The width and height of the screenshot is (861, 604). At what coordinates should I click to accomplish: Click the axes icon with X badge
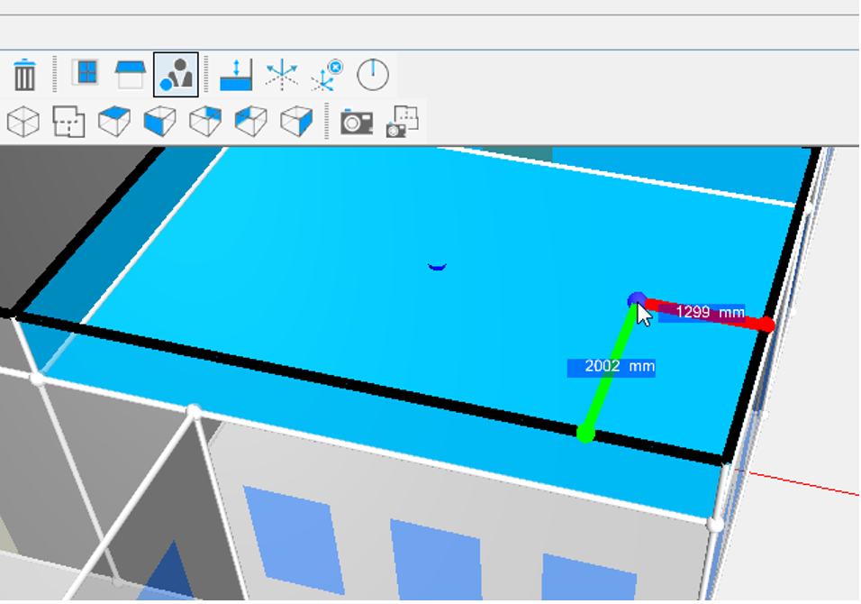(x=327, y=76)
